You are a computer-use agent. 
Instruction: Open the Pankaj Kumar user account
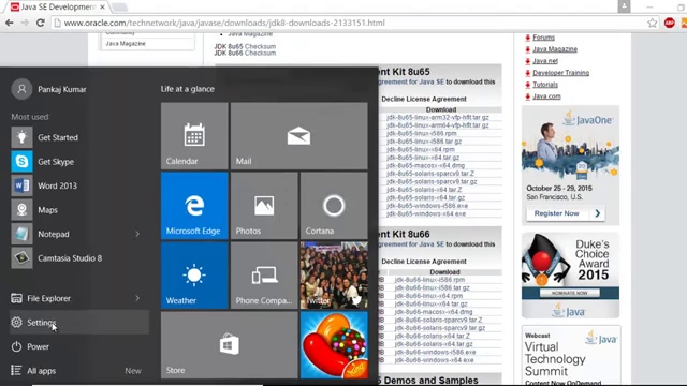pyautogui.click(x=49, y=90)
